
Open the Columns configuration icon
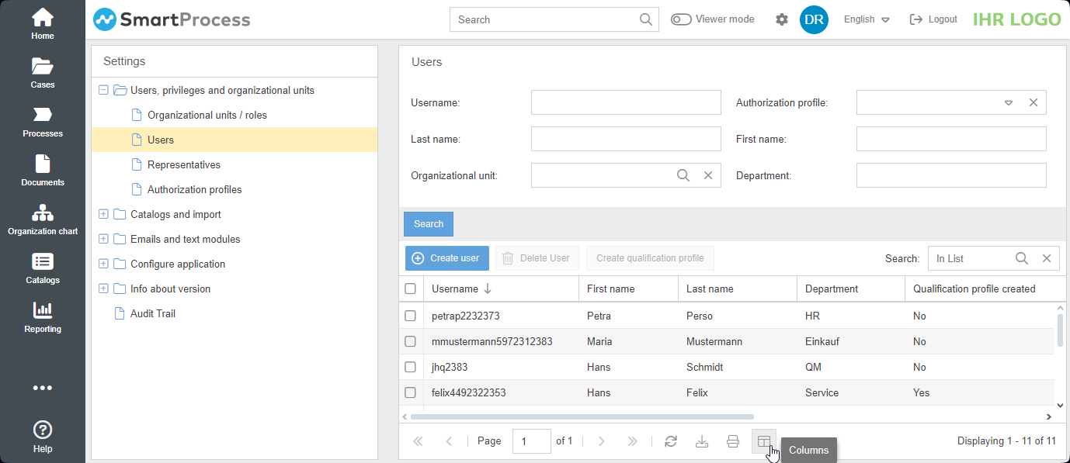764,441
